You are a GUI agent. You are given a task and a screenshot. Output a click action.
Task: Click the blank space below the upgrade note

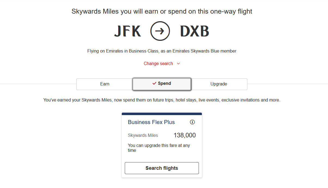pos(162,157)
